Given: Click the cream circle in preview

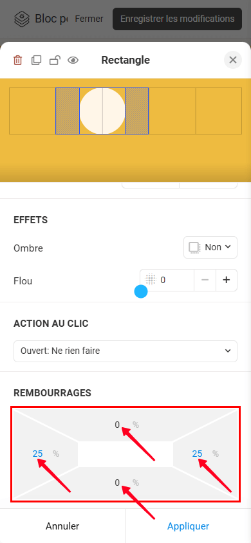Looking at the screenshot, I should [102, 111].
